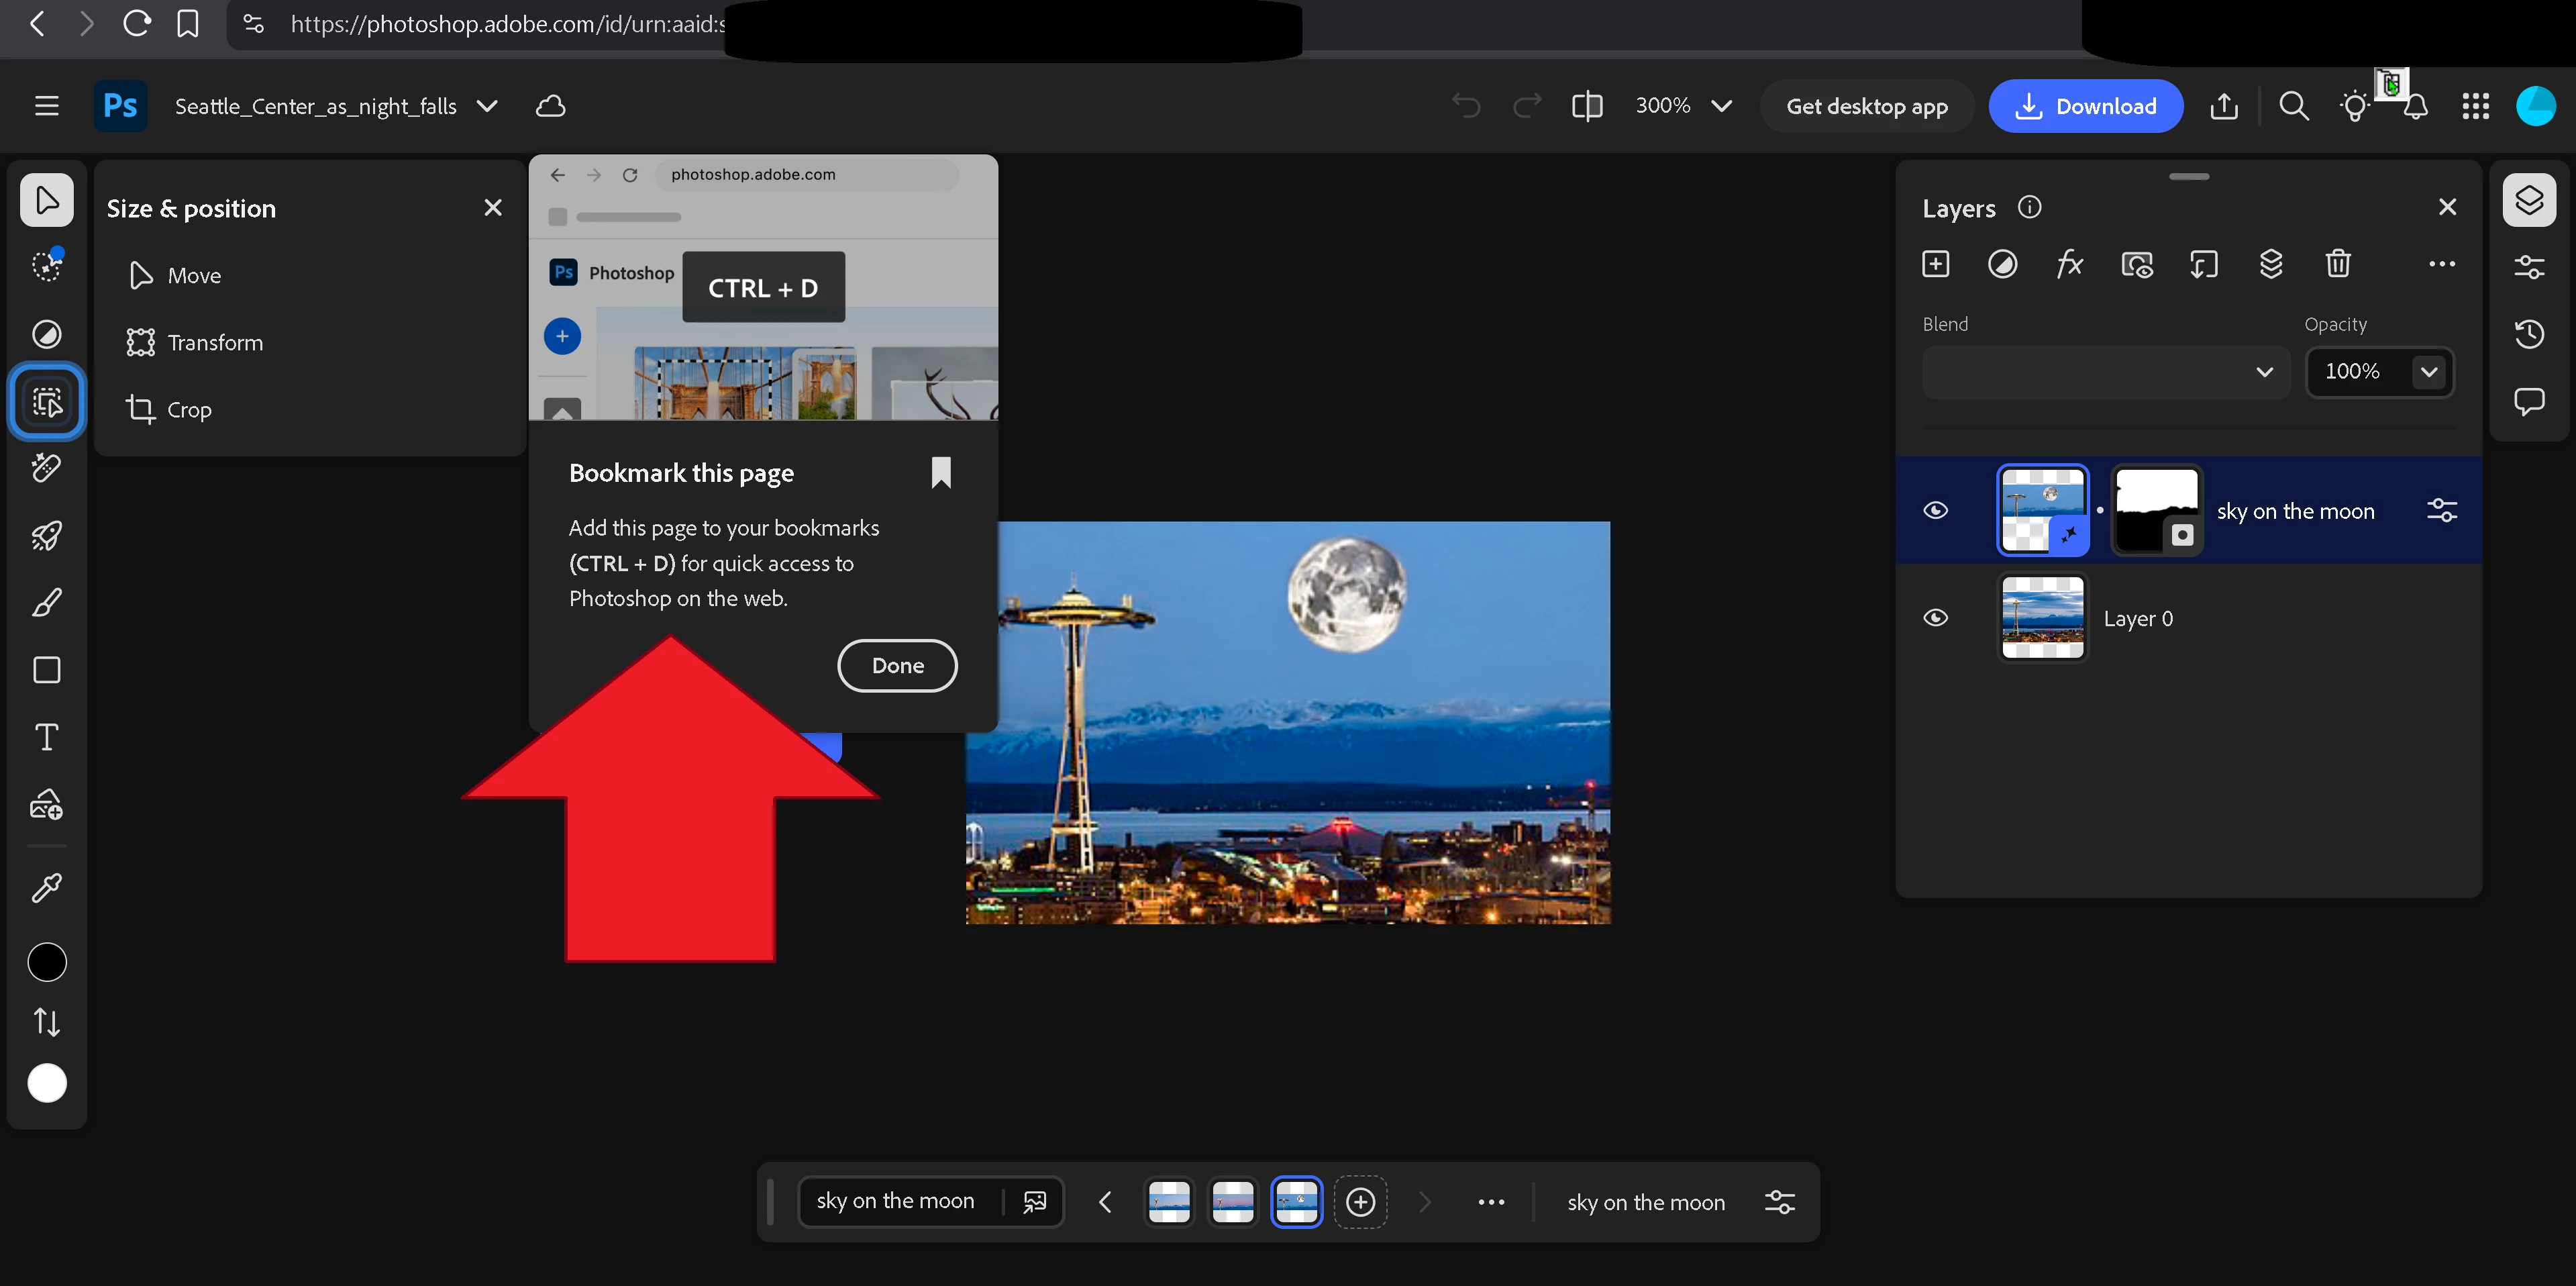Choose Crop in Size & position panel
Screen dimensions: 2576x1286
(188, 410)
